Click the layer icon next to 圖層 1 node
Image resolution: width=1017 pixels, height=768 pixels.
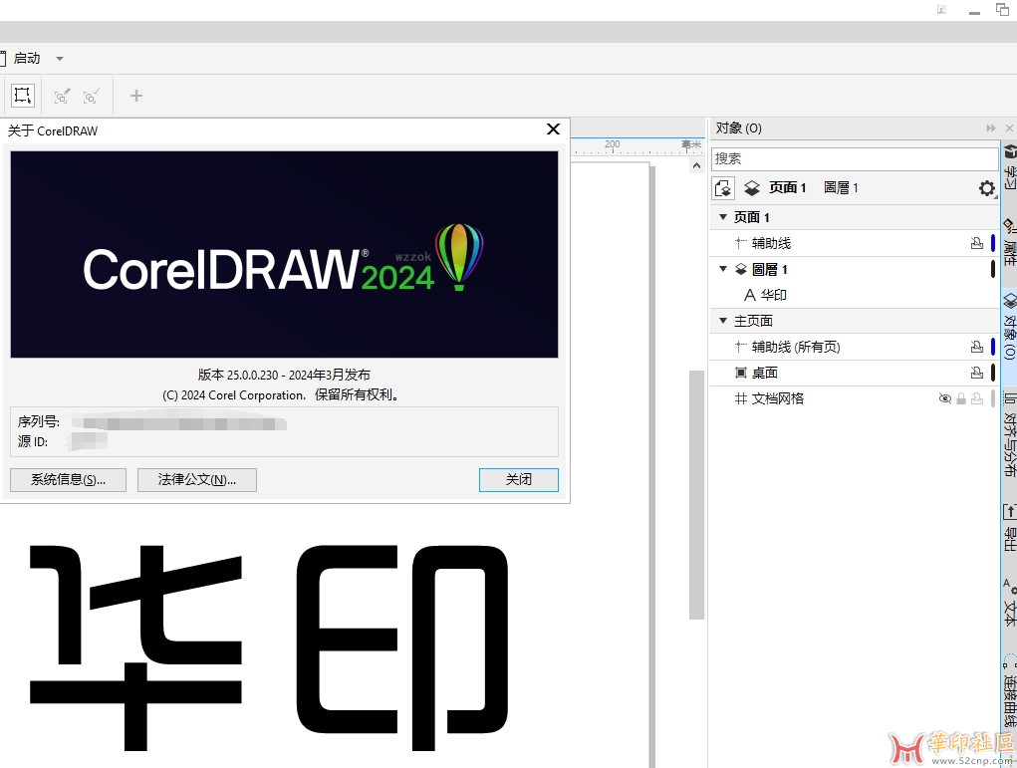click(x=741, y=269)
